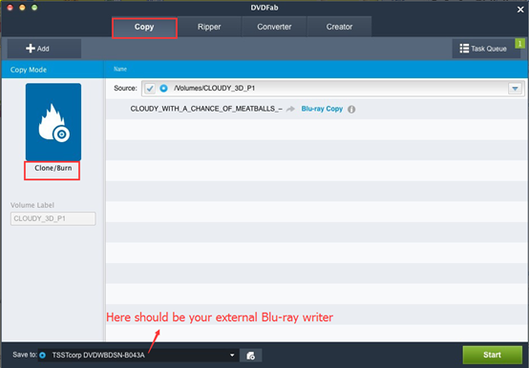Click the arrow icon before Blu-ray Copy
Image resolution: width=529 pixels, height=368 pixels.
pos(290,109)
